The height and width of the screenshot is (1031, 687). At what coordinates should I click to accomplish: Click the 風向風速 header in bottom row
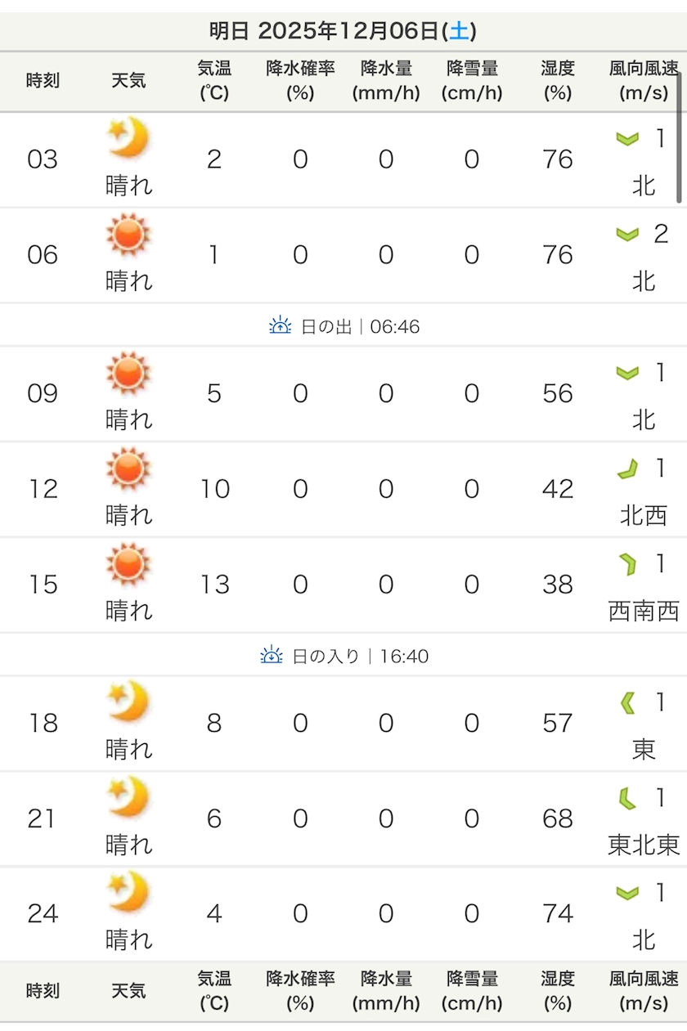tap(644, 991)
